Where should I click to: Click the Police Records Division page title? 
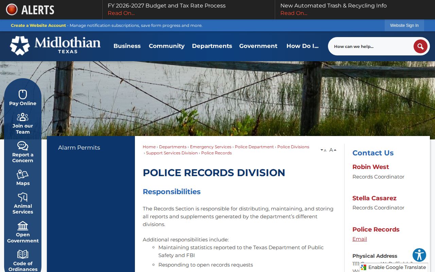point(214,173)
